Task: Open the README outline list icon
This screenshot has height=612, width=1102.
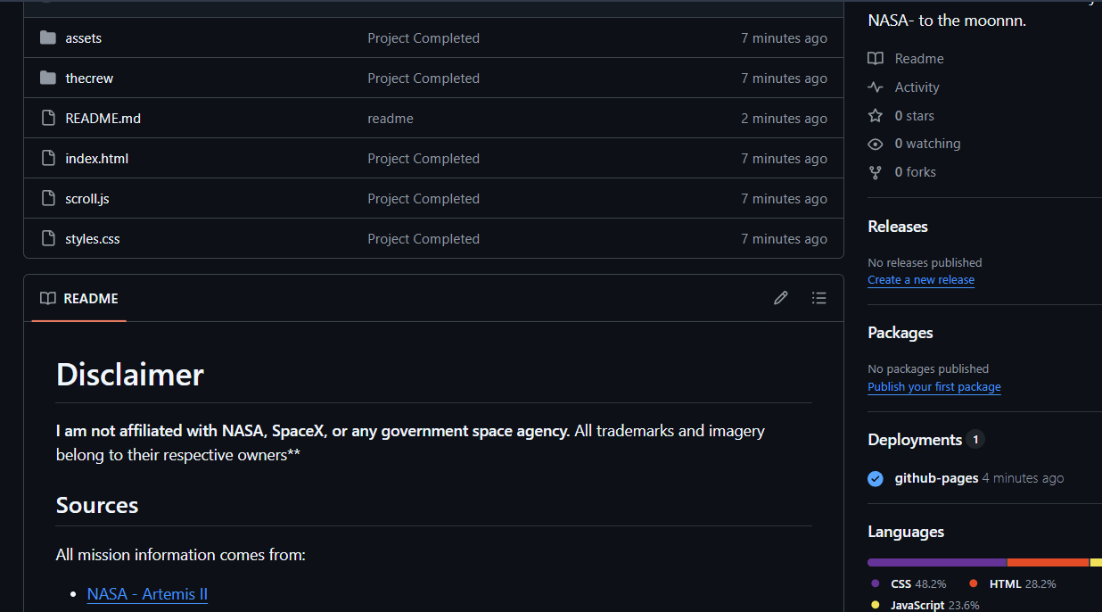Action: (818, 298)
